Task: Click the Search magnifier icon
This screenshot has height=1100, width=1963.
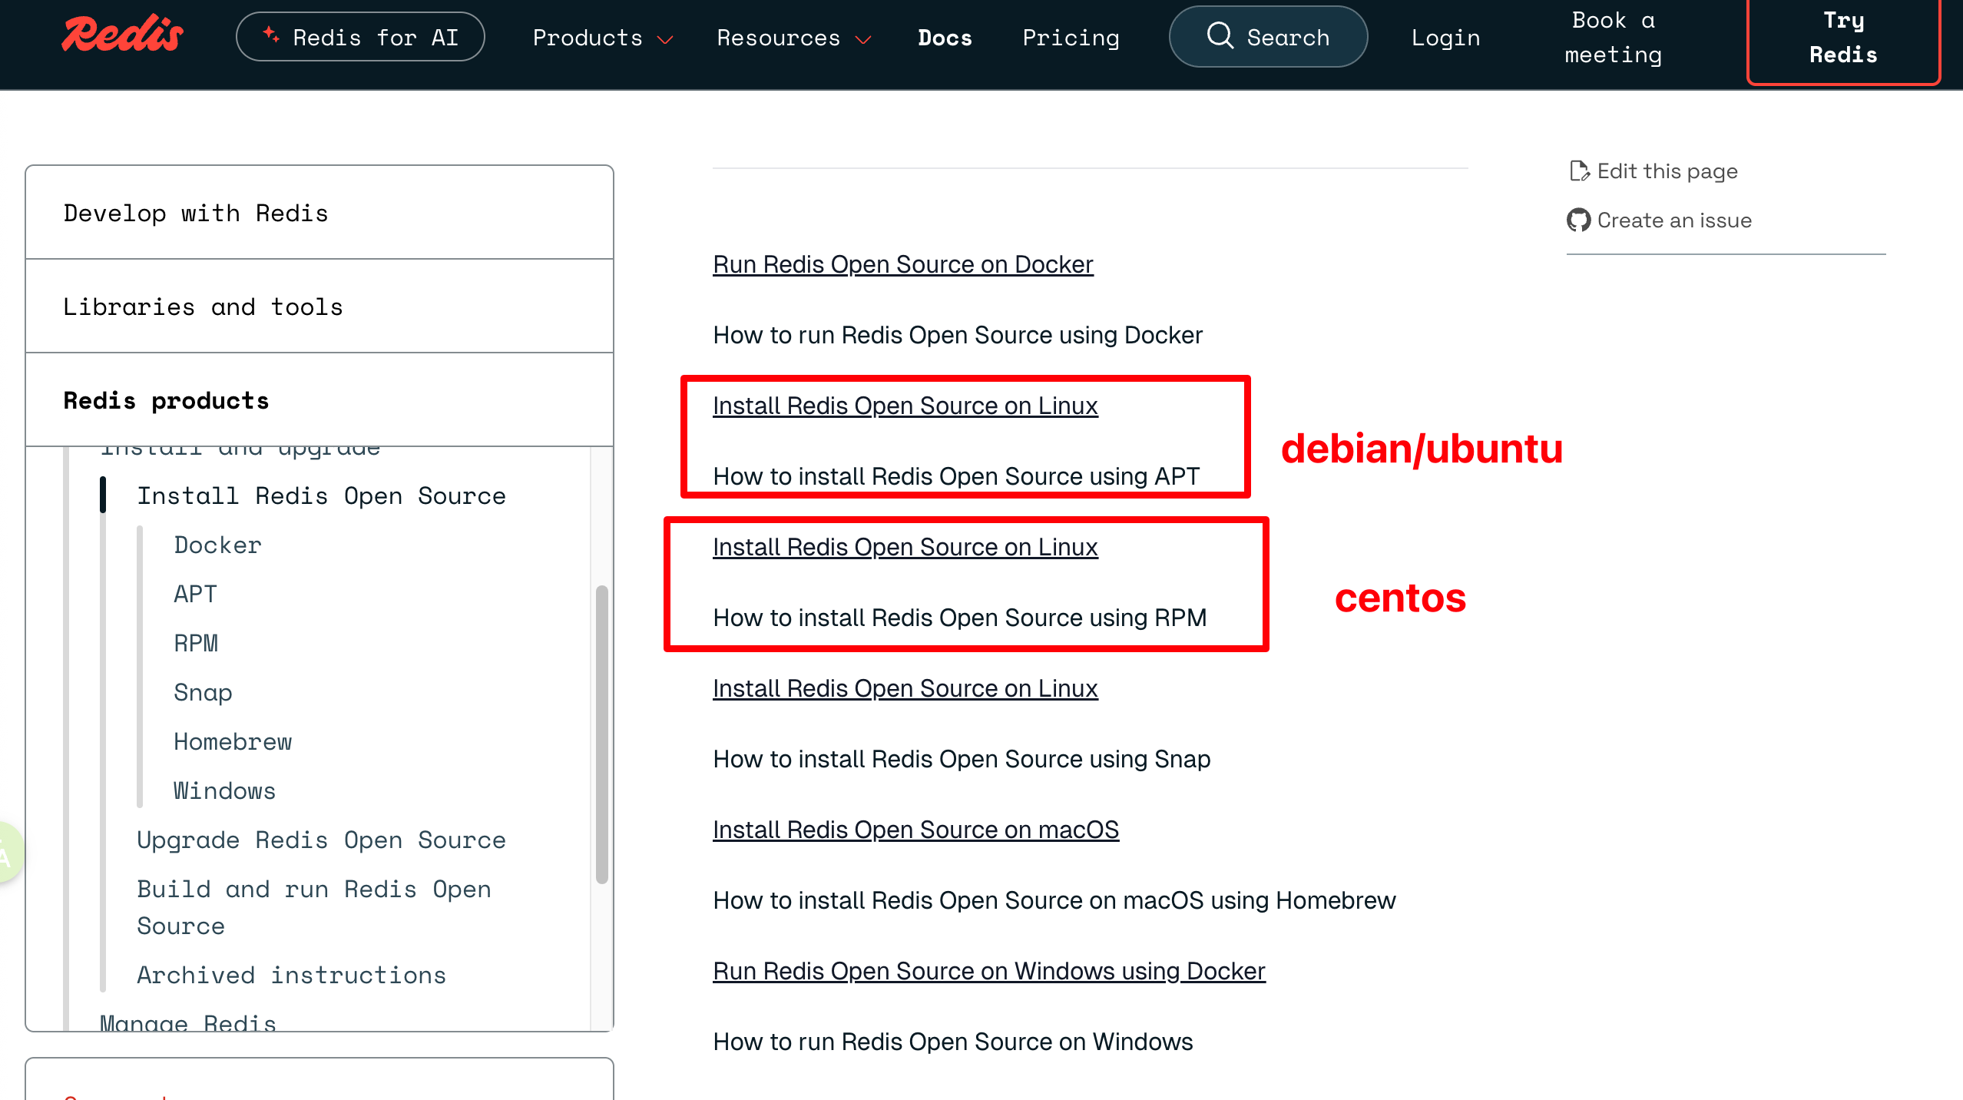Action: click(x=1220, y=36)
